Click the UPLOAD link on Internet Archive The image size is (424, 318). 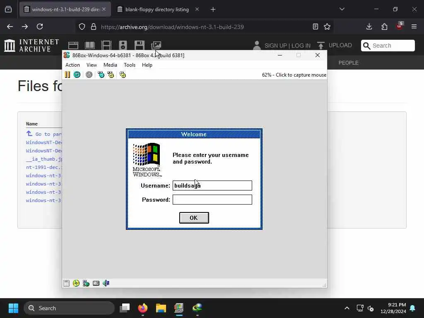point(335,45)
